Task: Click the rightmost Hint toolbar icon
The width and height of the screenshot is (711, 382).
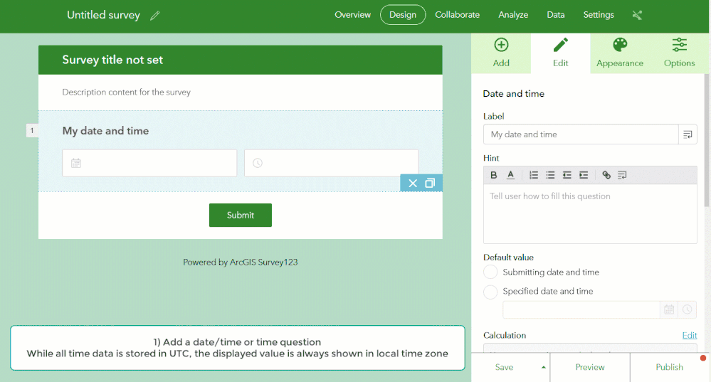Action: click(622, 175)
